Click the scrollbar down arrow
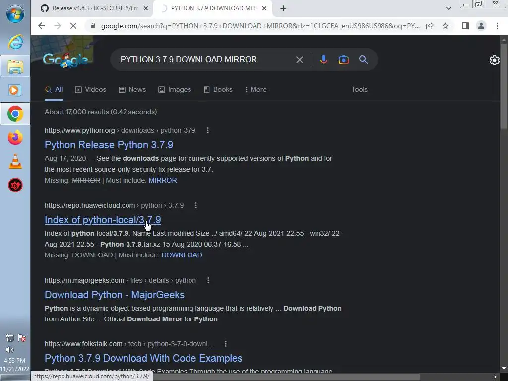The width and height of the screenshot is (508, 381). (504, 368)
